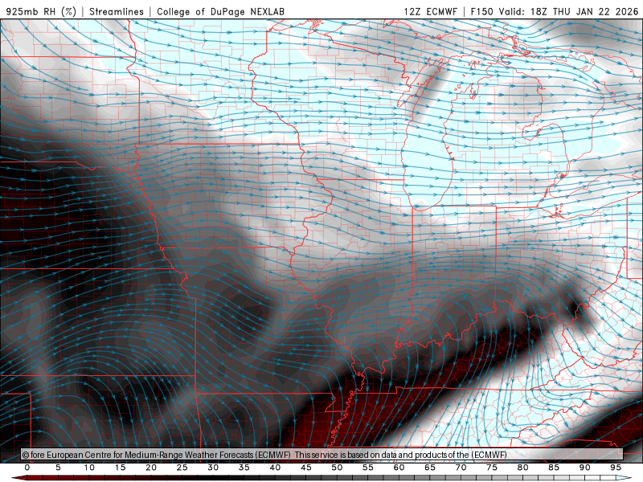Click the "65" value on the color scale

point(430,468)
